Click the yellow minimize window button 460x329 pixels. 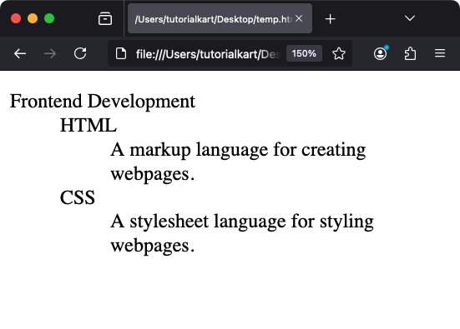coord(33,18)
